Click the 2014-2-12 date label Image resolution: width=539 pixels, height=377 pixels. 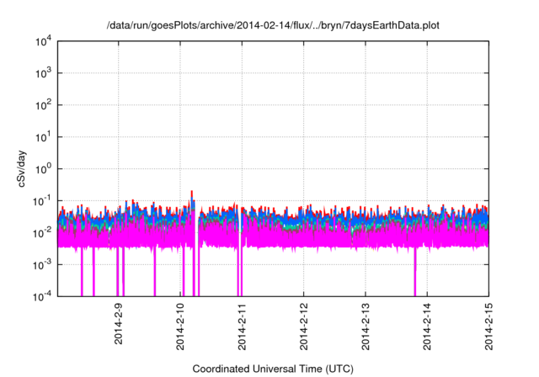(303, 327)
